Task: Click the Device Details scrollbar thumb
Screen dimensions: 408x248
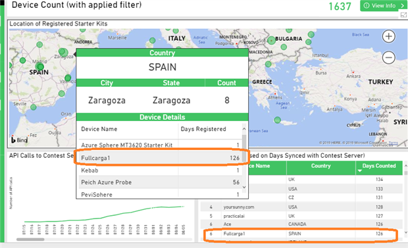Action: [244, 147]
